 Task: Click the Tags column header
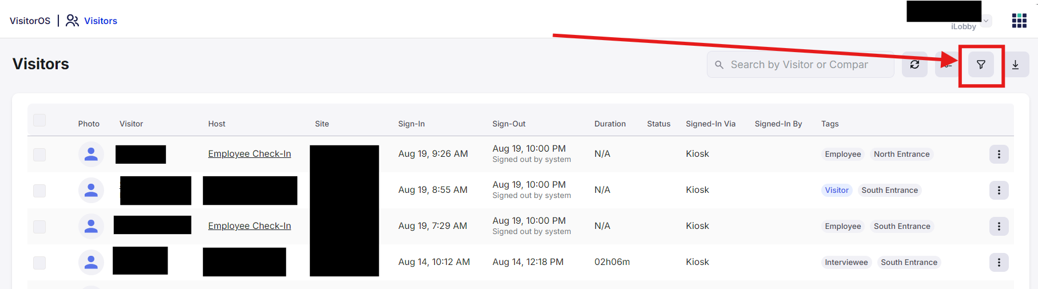830,124
